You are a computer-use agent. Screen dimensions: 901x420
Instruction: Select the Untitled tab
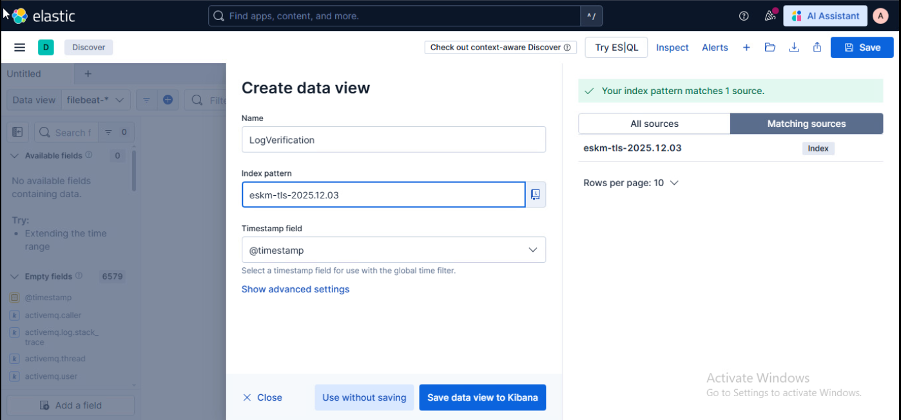tap(24, 73)
